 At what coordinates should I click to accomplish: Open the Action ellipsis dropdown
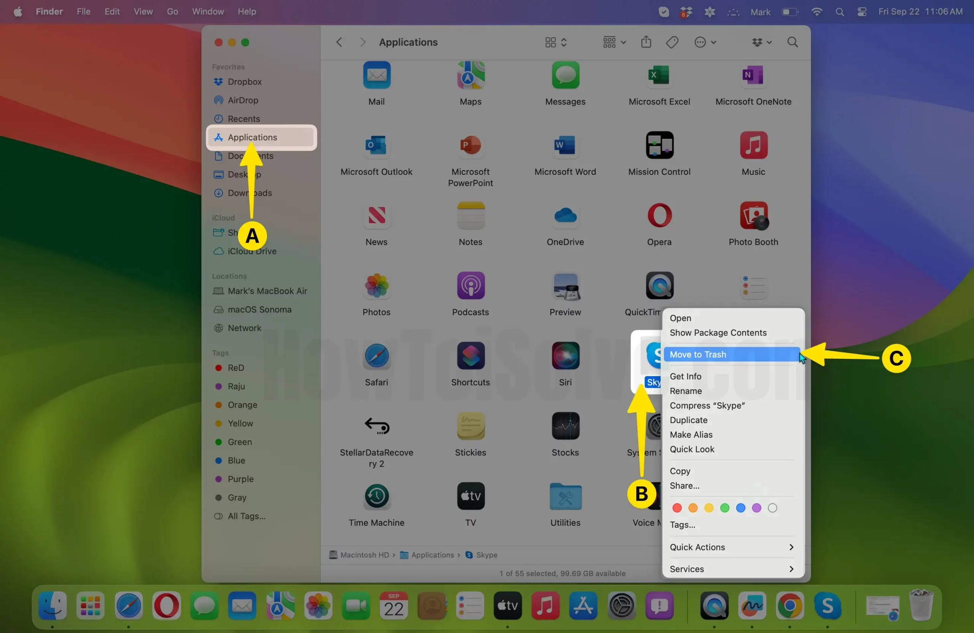click(x=705, y=42)
